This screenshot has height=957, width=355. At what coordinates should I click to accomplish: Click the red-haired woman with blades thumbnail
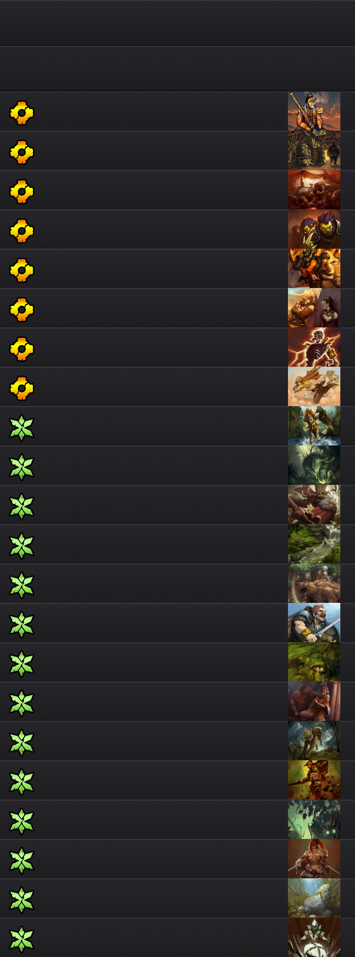pos(314,859)
